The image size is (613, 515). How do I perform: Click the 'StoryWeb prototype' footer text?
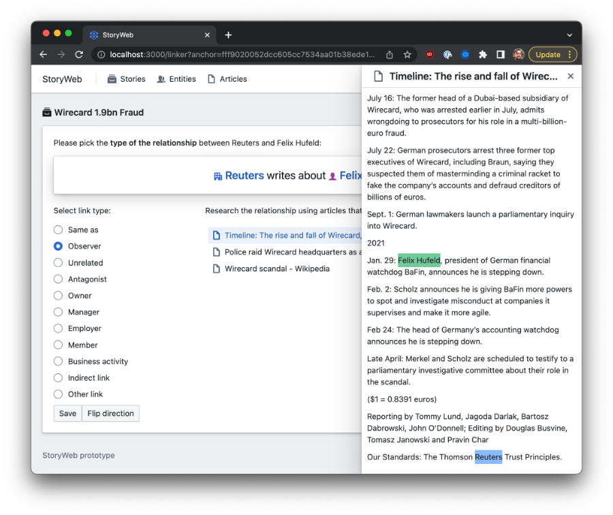point(78,456)
